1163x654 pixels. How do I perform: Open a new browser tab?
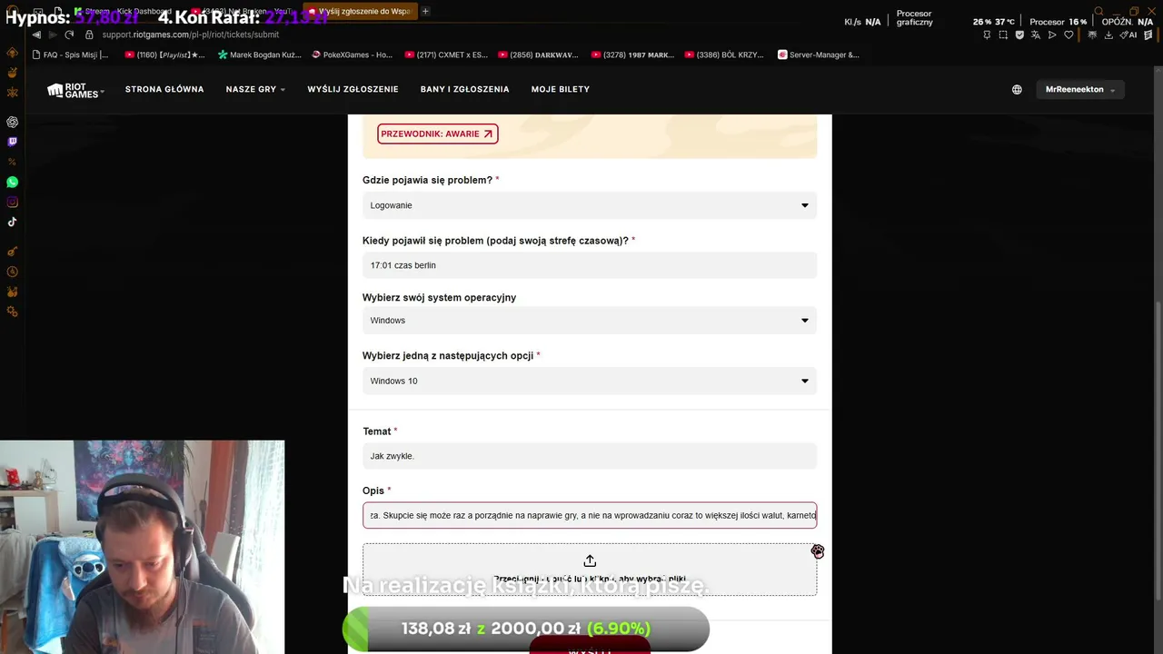[425, 11]
